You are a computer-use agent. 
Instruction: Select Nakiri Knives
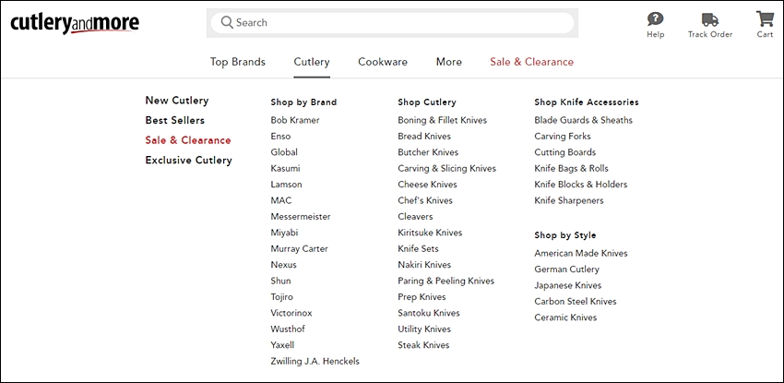coord(424,265)
